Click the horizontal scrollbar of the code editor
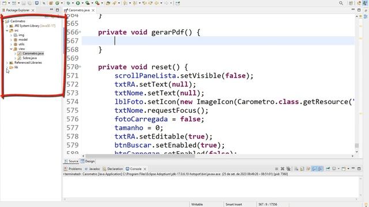Image resolution: width=369 pixels, height=207 pixels. pos(140,156)
